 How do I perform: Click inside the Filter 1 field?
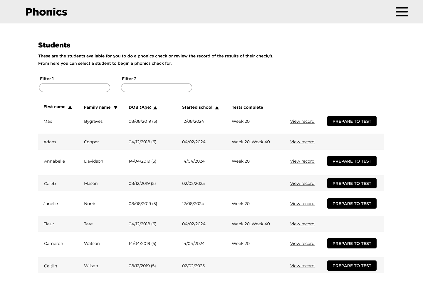(75, 88)
